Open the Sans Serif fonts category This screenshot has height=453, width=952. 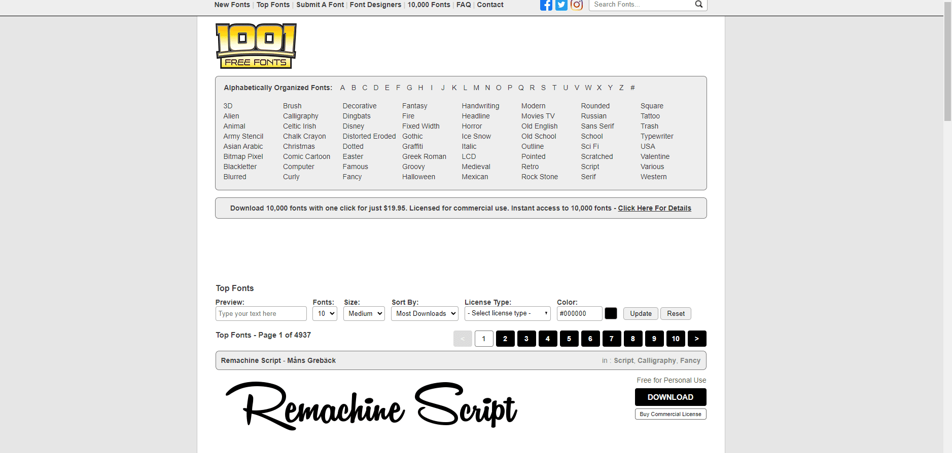click(x=597, y=126)
